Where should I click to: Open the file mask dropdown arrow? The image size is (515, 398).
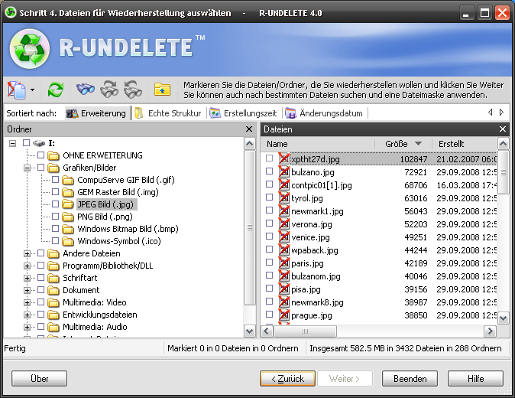32,90
